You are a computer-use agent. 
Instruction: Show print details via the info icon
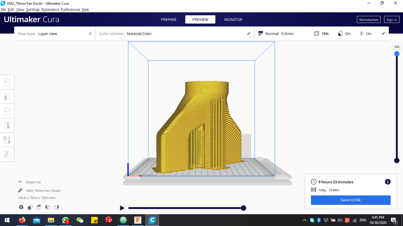(x=388, y=182)
